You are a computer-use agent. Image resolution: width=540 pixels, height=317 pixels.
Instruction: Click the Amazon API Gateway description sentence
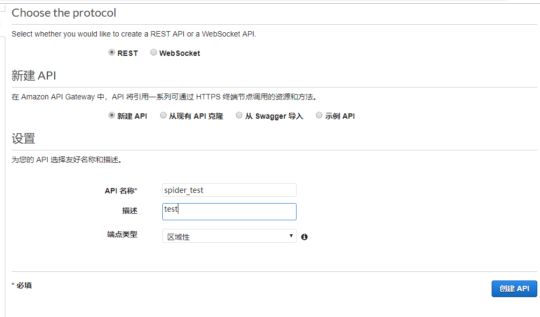[164, 97]
